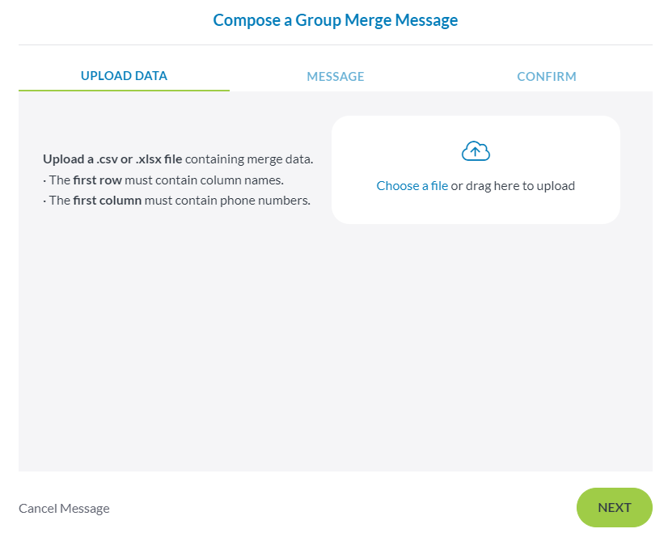
Task: Click 'must contain phone numbers' text
Action: pyautogui.click(x=227, y=201)
